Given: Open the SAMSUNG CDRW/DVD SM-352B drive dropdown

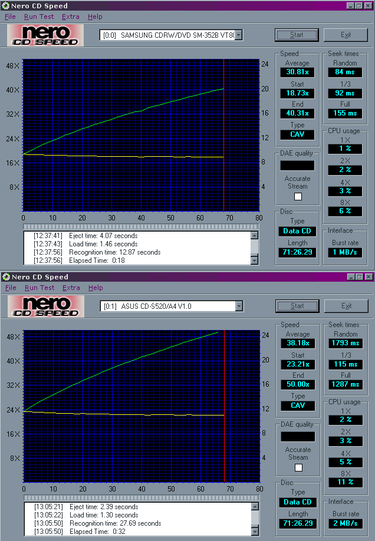Looking at the screenshot, I should pos(238,35).
